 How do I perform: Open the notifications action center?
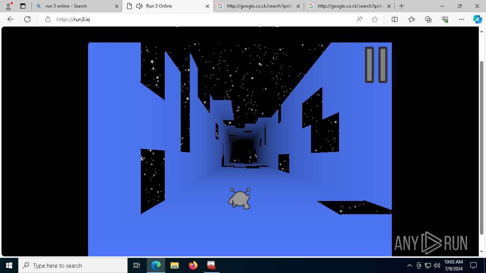pos(473,265)
